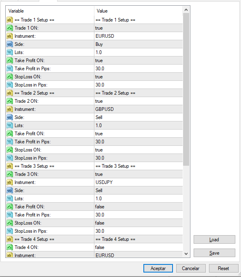Select Trade 3 Lots value 1.0
Screen dimensions: 241x277
(x=139, y=199)
